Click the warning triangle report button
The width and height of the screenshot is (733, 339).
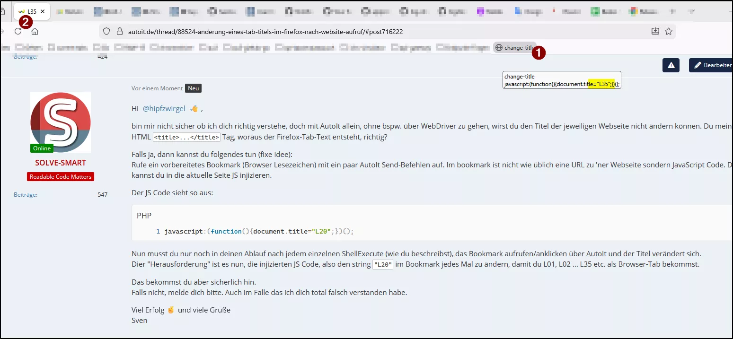(671, 65)
